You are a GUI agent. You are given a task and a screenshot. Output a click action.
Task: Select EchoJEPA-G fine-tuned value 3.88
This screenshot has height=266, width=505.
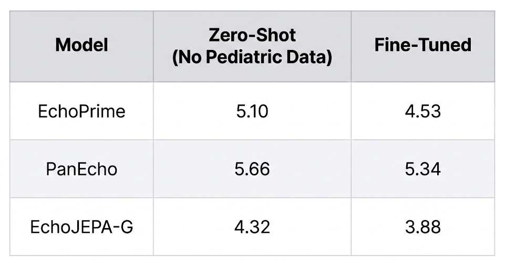pyautogui.click(x=423, y=227)
